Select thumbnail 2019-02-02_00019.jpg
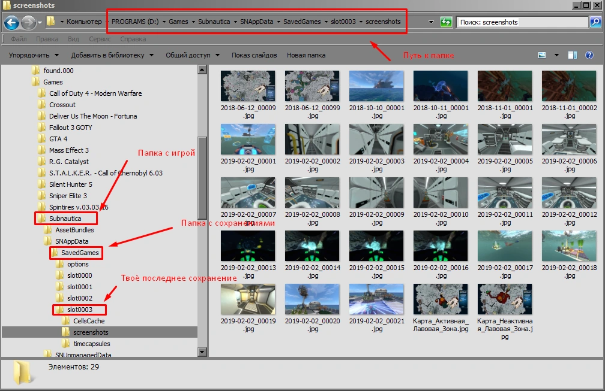The height and width of the screenshot is (391, 605). tap(248, 299)
